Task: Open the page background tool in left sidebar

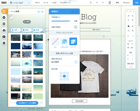Action: [4, 11]
